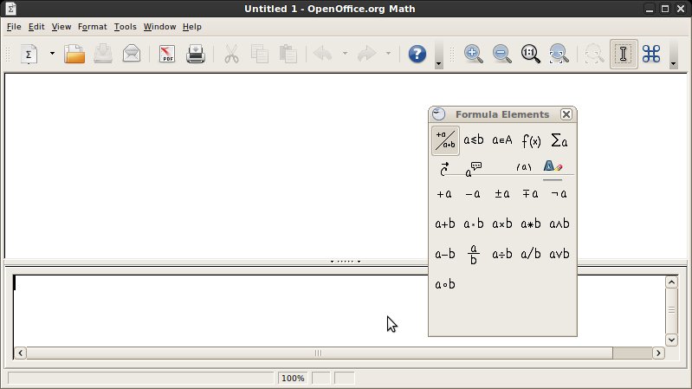Screen dimensions: 692x389
Task: Insert the subtraction a−b element
Action: pos(445,255)
